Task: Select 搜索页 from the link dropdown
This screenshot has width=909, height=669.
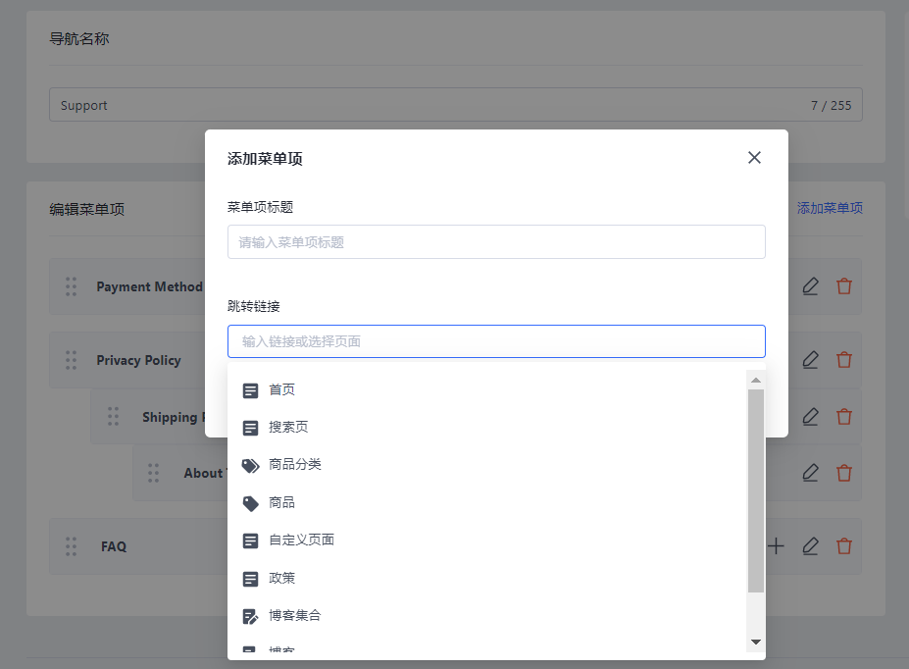Action: (487, 428)
